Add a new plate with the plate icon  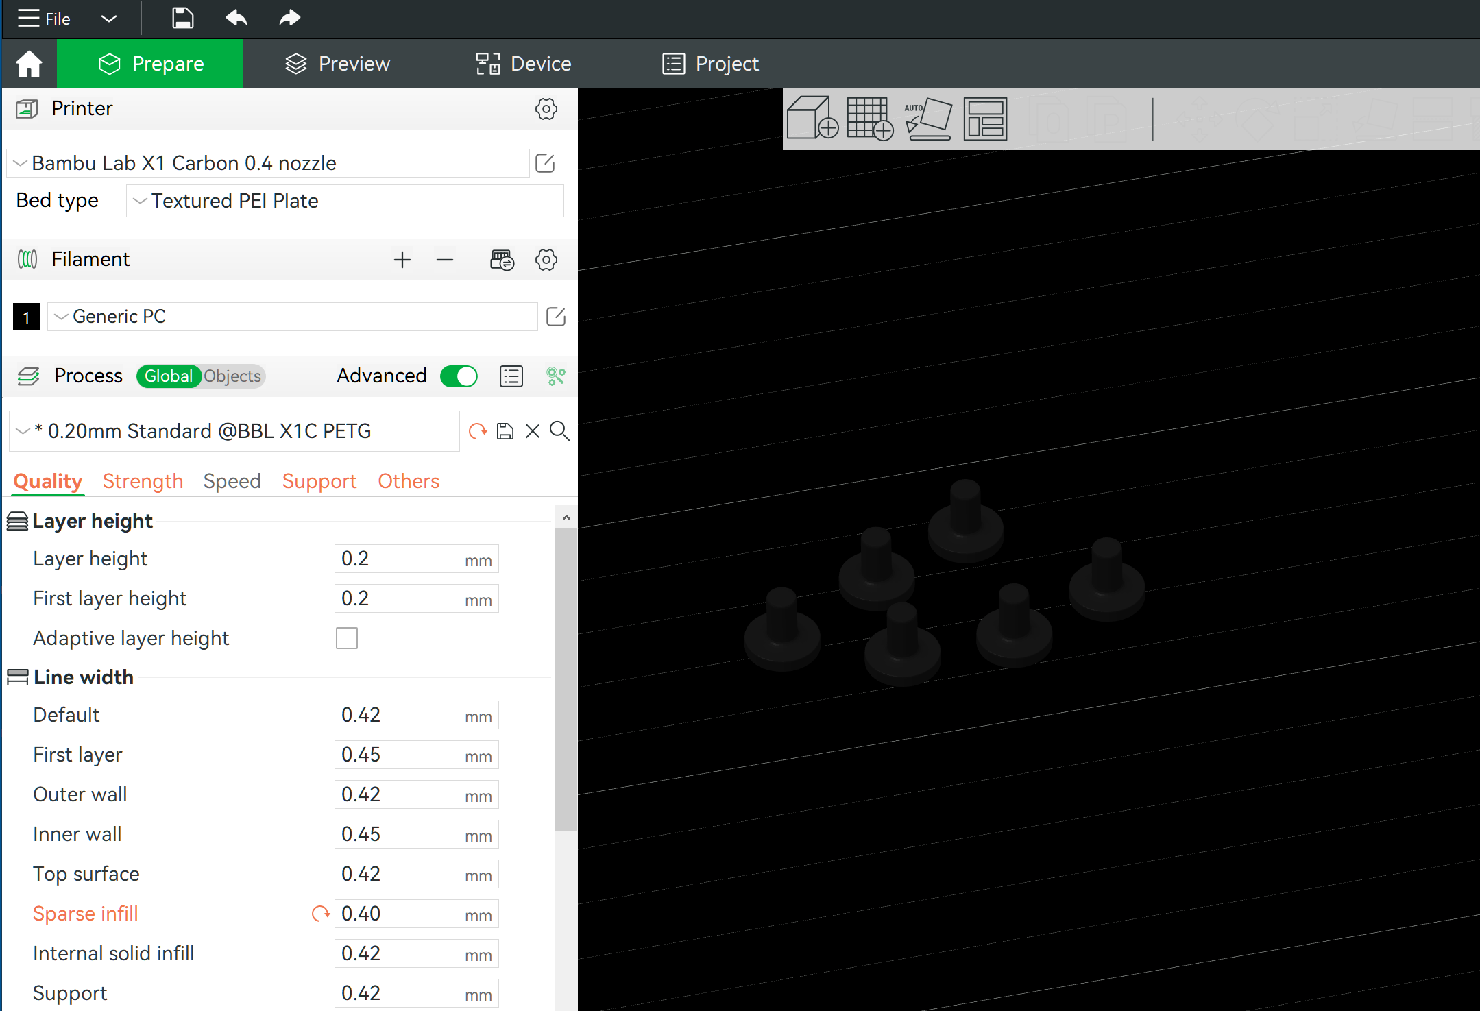(869, 119)
